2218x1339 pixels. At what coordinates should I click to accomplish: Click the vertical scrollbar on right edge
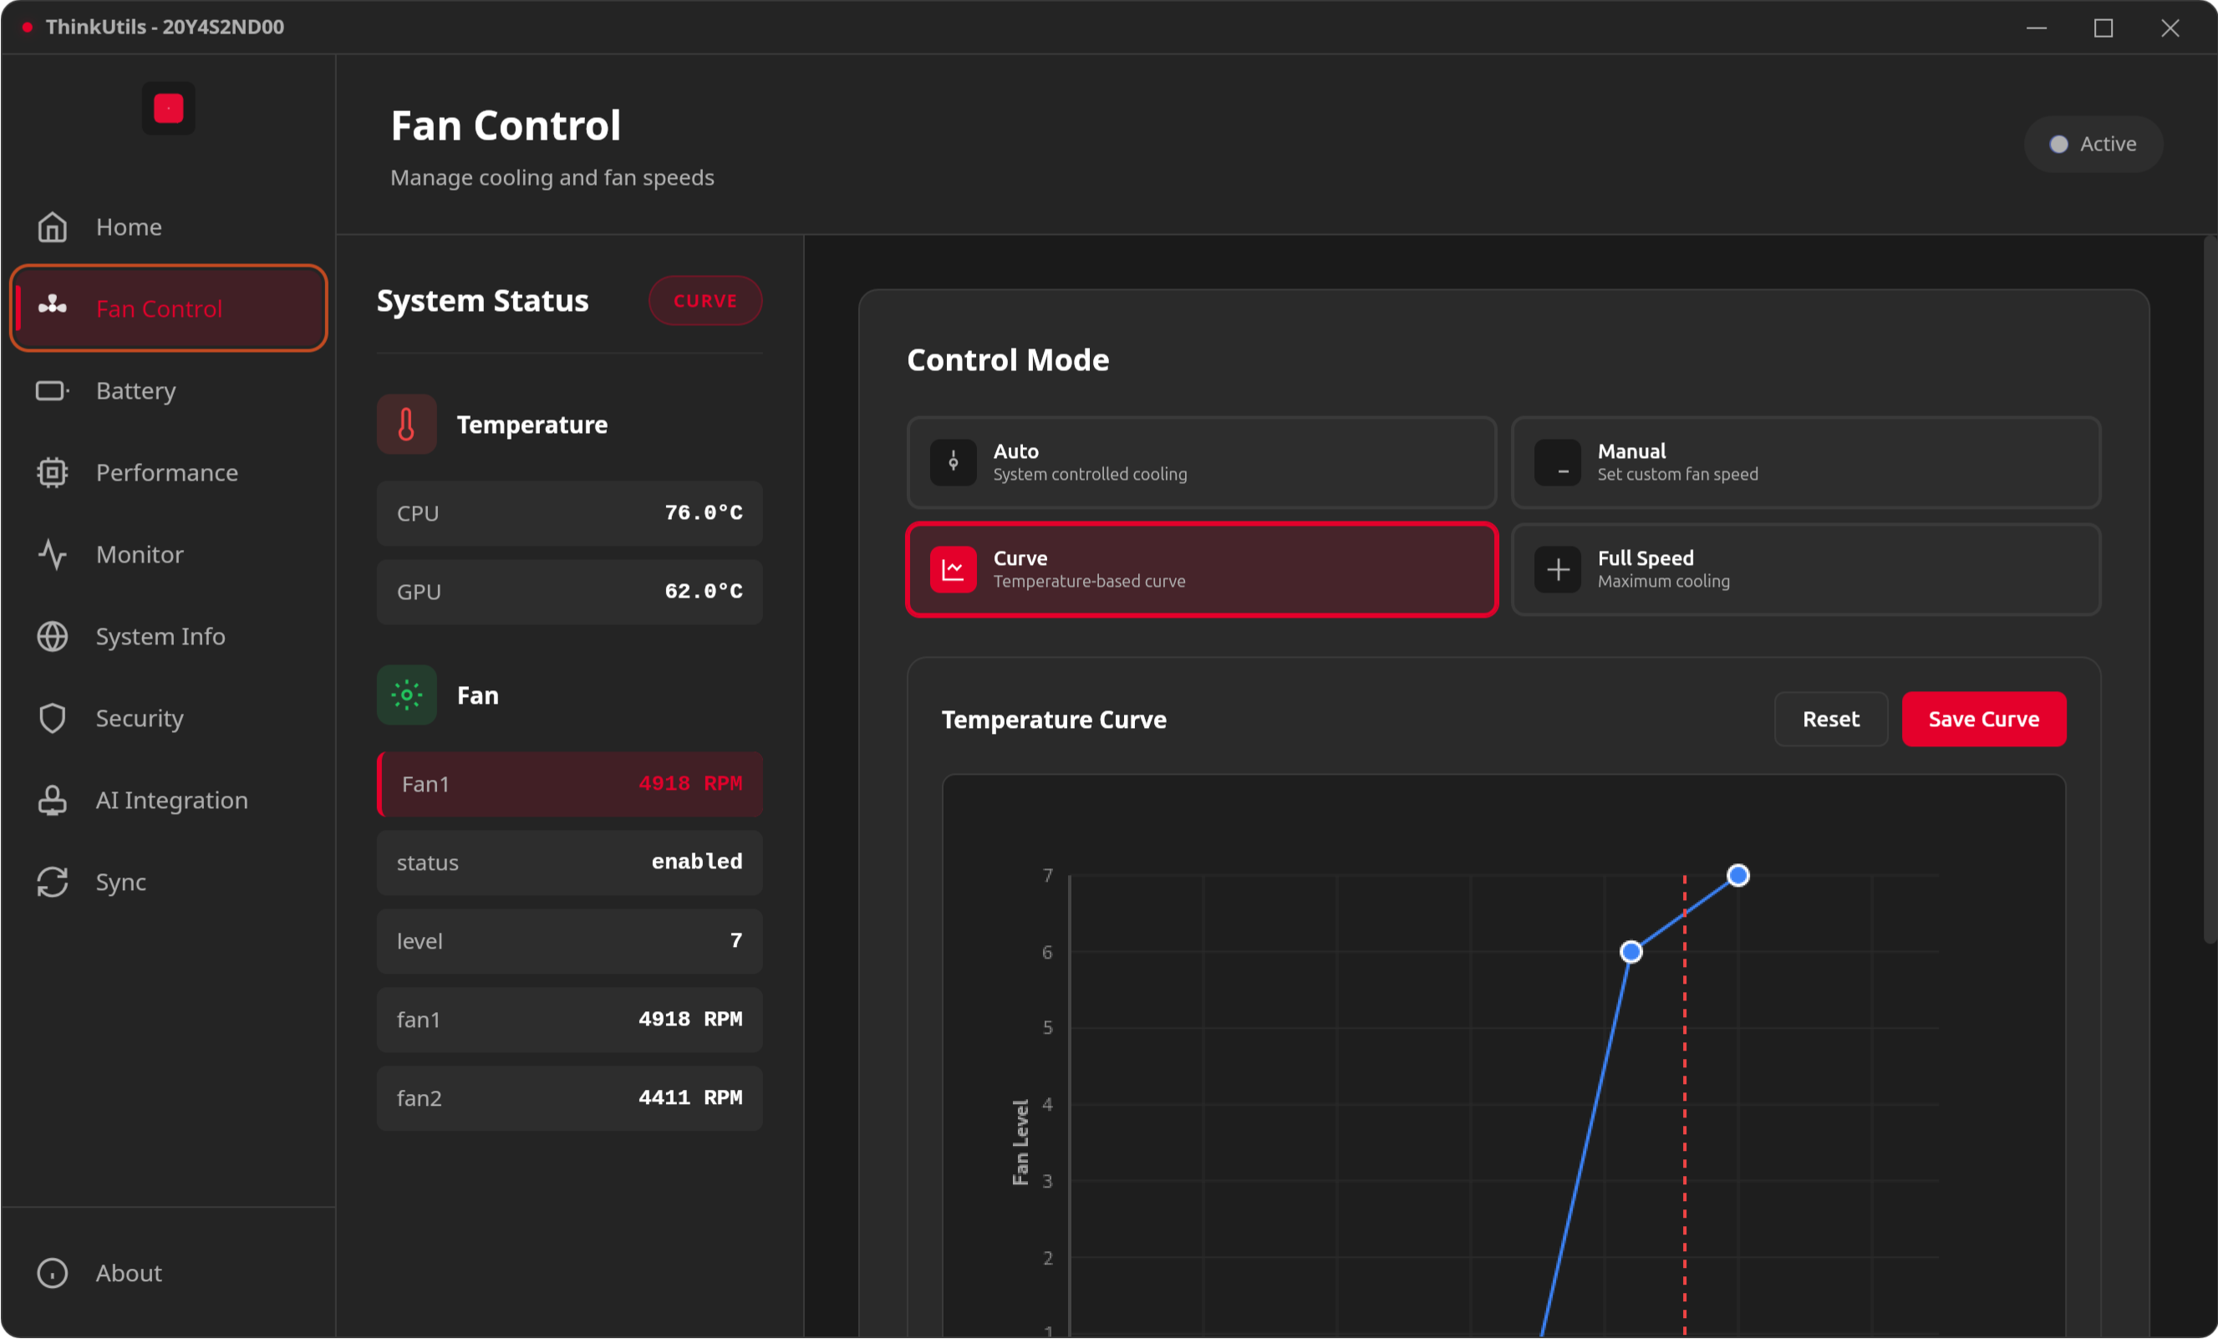[2209, 590]
